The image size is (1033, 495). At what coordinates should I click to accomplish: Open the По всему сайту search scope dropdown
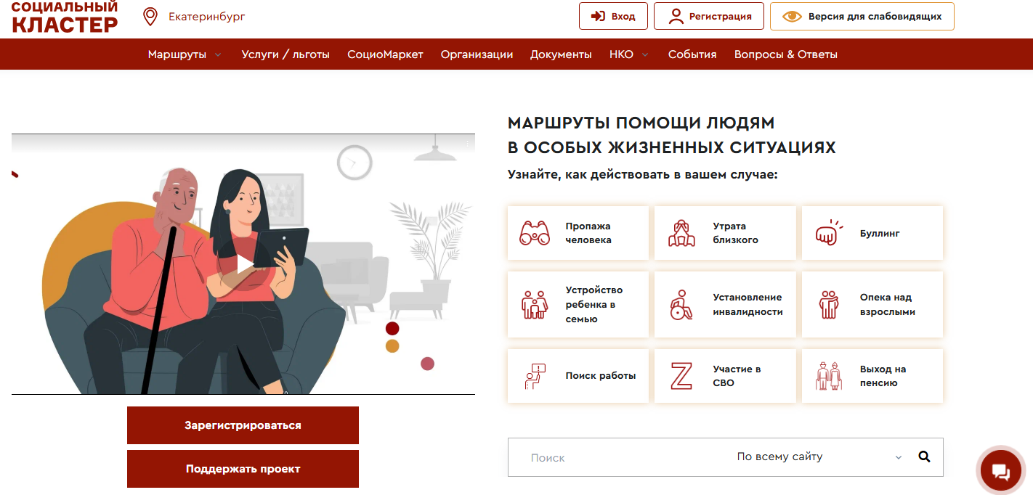[819, 457]
